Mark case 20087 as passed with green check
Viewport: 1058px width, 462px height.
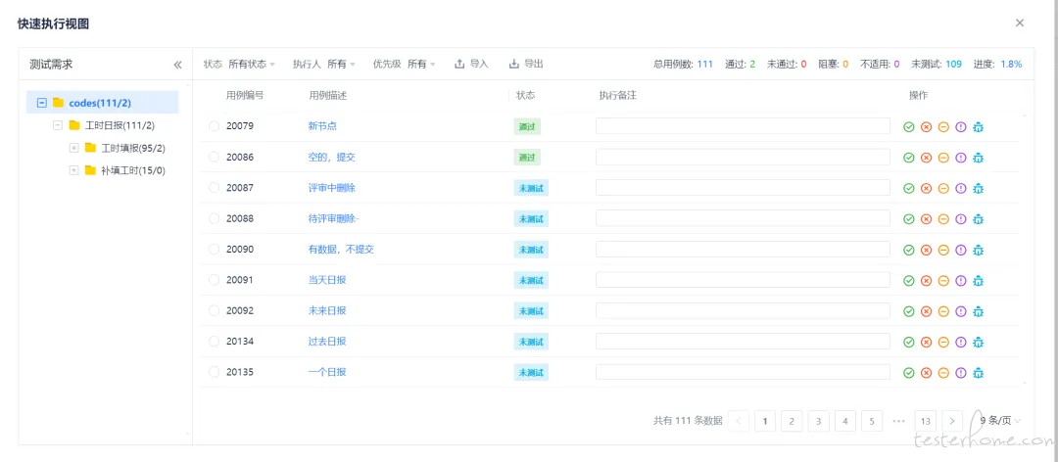coord(909,188)
